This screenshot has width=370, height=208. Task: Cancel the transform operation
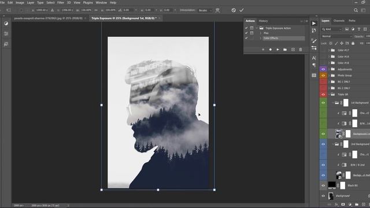coord(234,10)
